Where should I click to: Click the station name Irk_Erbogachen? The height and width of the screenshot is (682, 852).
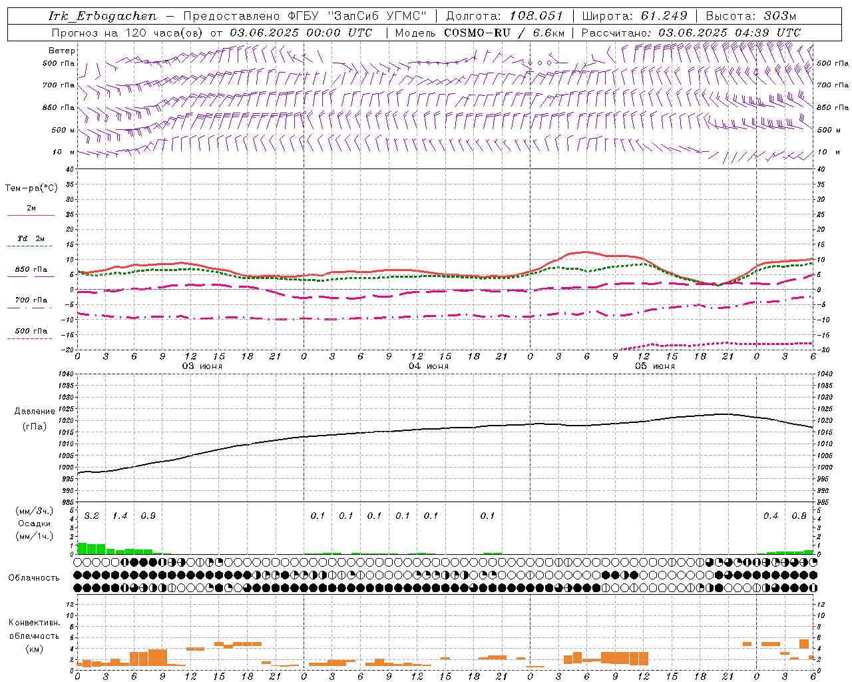click(103, 17)
